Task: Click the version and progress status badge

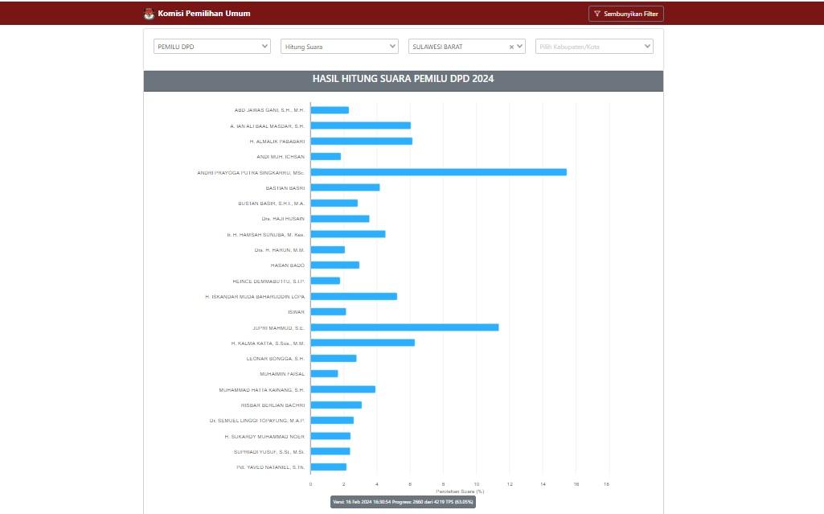Action: [403, 501]
